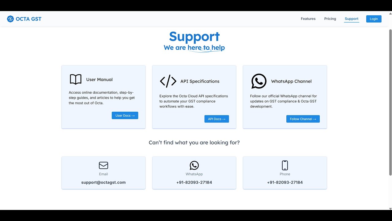The width and height of the screenshot is (392, 221).
Task: Open API Docs button
Action: 217,119
